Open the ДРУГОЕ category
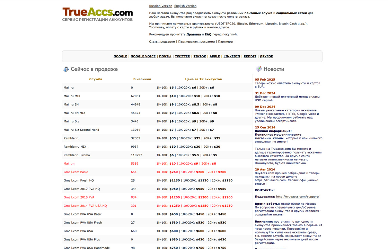Image resolution: width=388 pixels, height=249 pixels. [266, 56]
